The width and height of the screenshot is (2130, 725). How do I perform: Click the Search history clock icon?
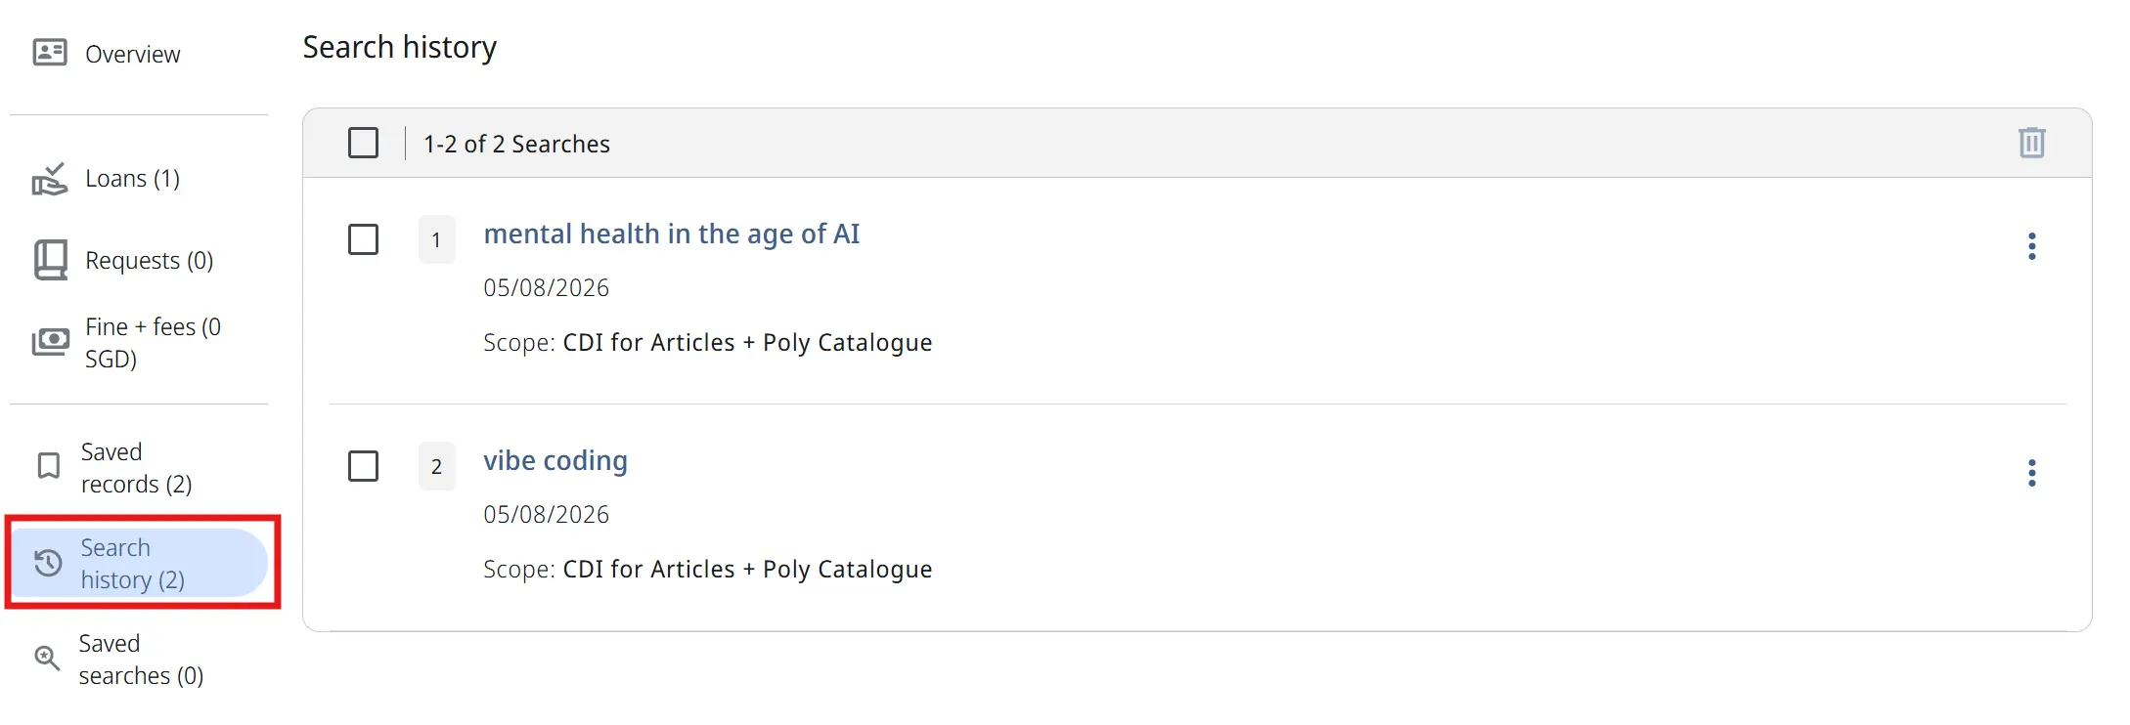point(48,563)
